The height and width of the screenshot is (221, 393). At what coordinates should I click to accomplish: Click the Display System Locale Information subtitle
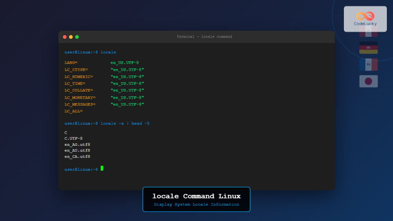(x=196, y=204)
